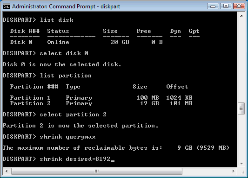Click the 'shrink querymax' command text
Image resolution: width=248 pixels, height=178 pixels.
pyautogui.click(x=67, y=137)
